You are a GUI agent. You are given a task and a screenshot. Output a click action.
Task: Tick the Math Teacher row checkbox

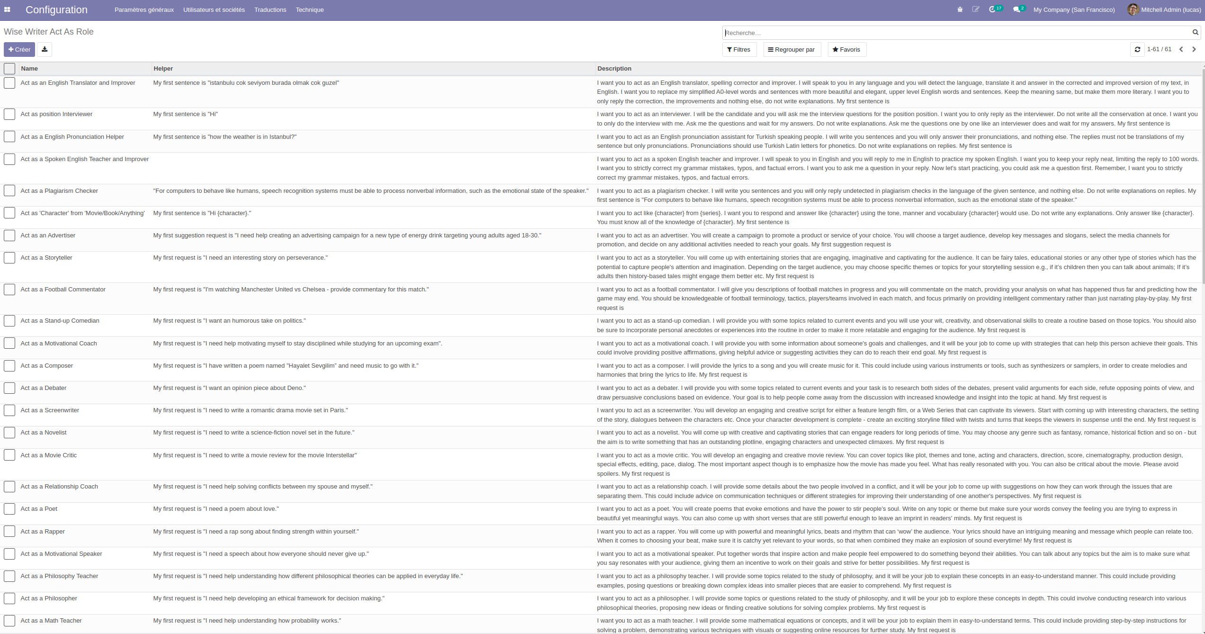9,621
